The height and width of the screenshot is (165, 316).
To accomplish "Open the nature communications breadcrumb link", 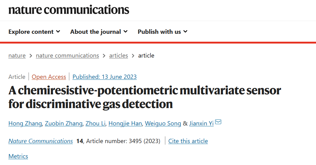I will [x=67, y=55].
